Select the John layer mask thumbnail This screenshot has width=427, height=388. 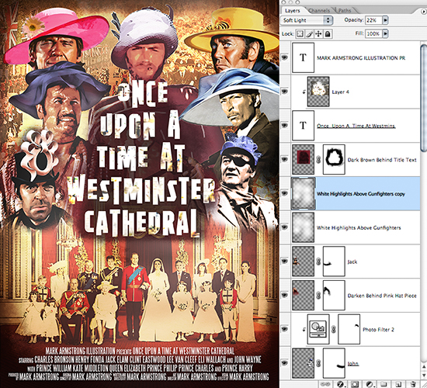click(x=334, y=363)
